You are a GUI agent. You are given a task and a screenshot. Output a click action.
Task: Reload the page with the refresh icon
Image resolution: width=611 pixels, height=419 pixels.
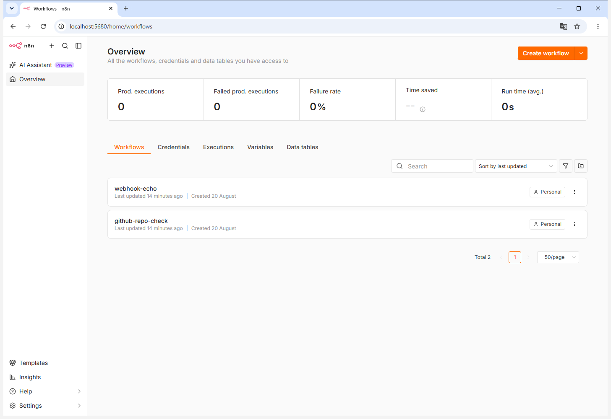click(x=43, y=26)
